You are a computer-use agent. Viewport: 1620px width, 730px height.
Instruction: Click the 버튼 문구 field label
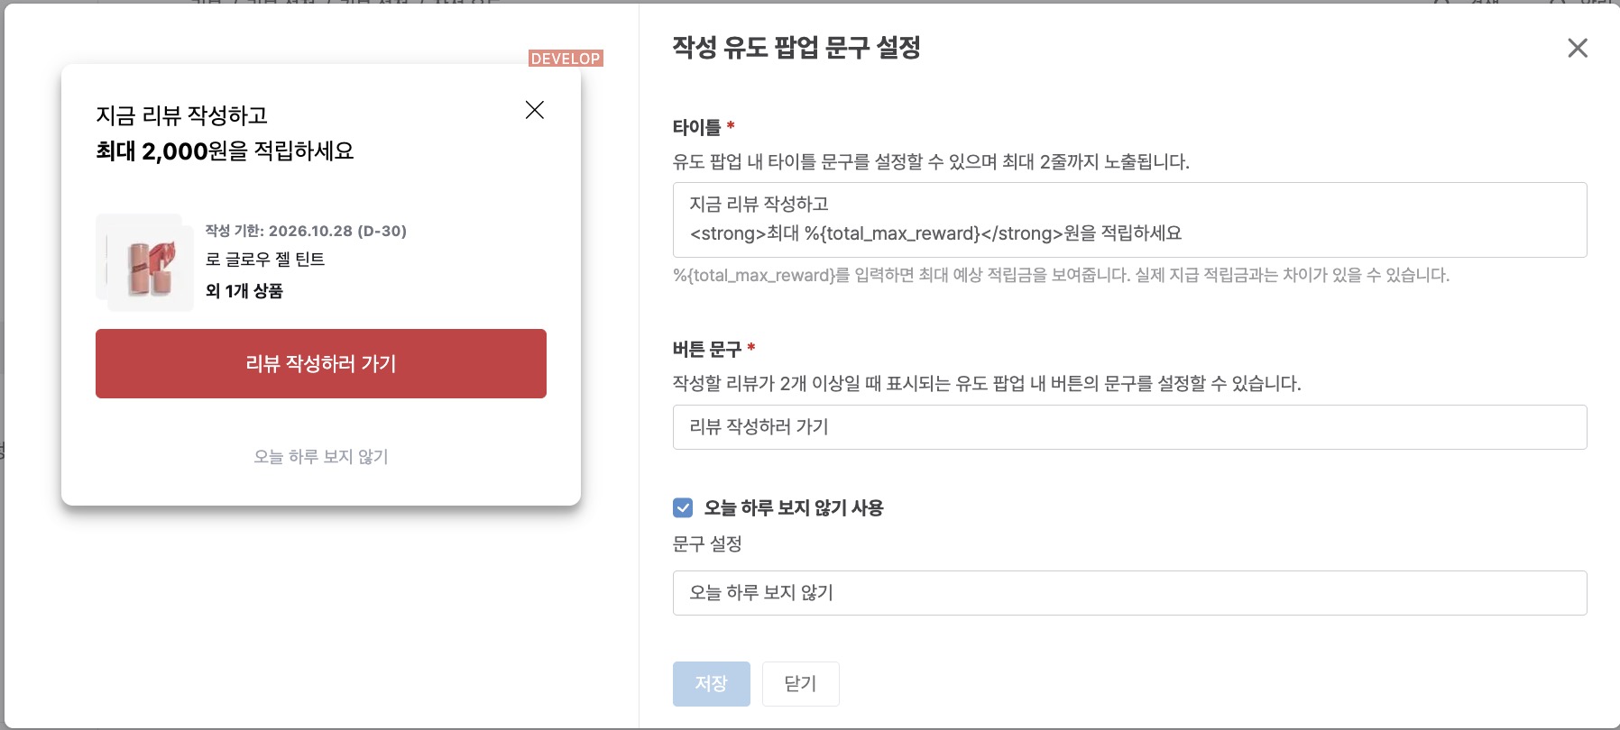[707, 349]
